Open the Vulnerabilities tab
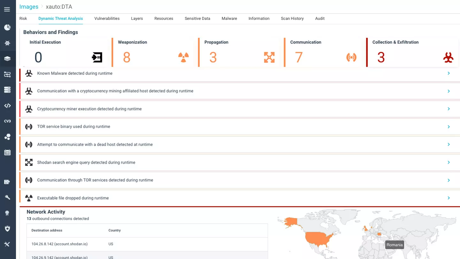This screenshot has width=460, height=259. click(107, 19)
